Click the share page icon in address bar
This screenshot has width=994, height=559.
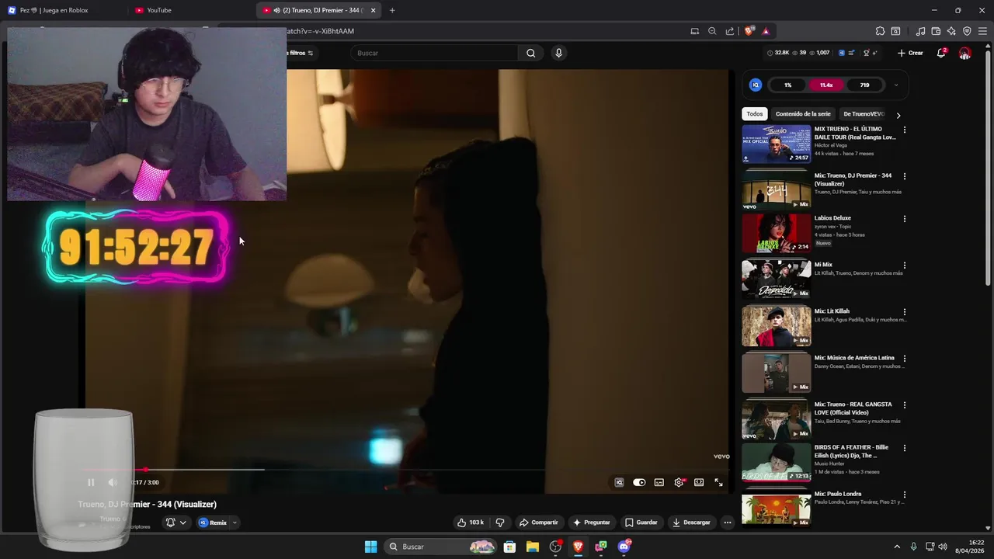(730, 31)
